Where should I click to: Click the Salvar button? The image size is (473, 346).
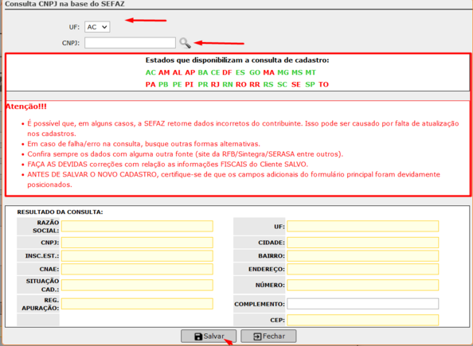coord(209,336)
